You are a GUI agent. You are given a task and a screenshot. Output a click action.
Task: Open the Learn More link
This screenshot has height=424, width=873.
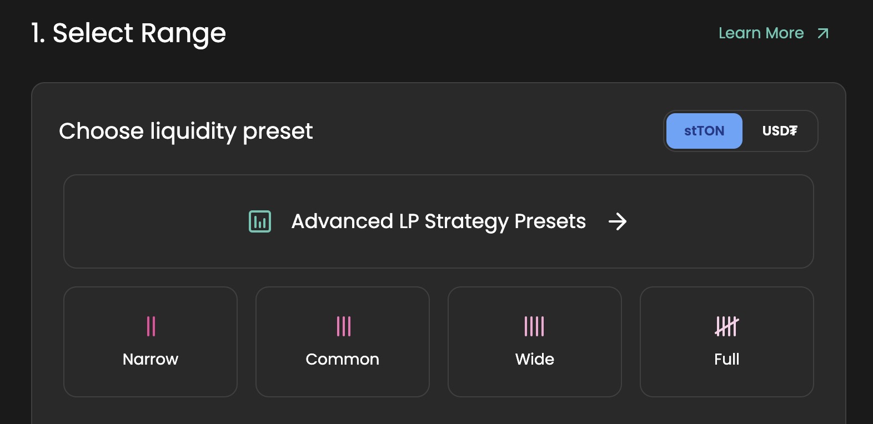tap(761, 33)
